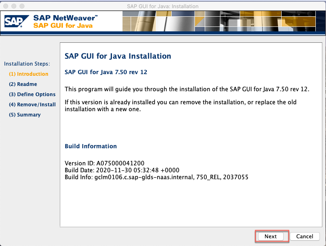Cancel the SAP GUI installation
The height and width of the screenshot is (246, 326).
point(304,236)
